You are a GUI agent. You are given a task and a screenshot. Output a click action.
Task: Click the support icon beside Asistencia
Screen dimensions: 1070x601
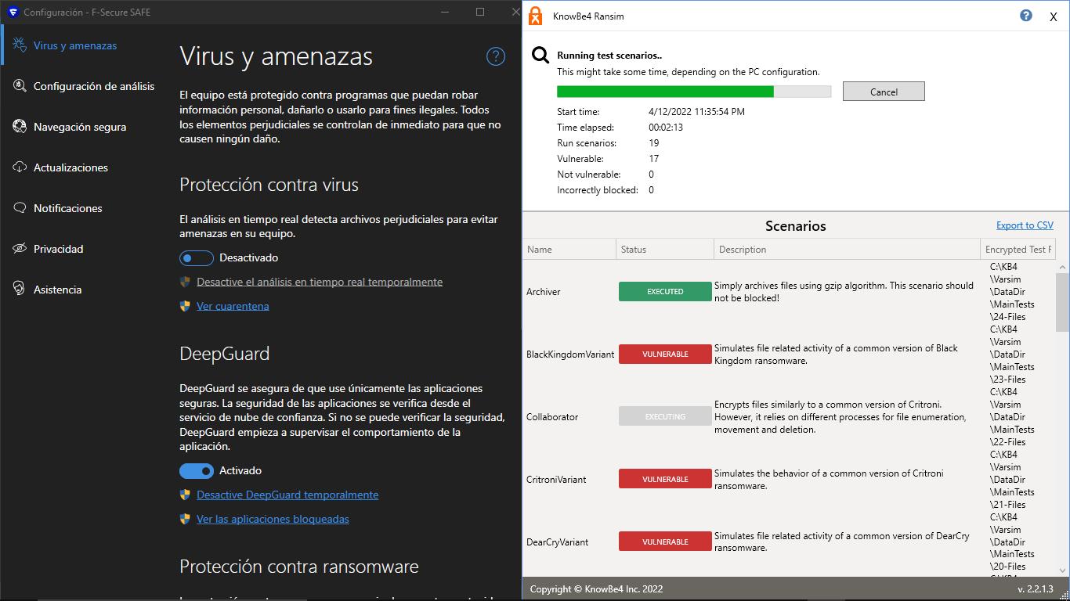20,290
